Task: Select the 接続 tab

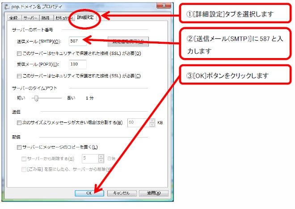Action: pyautogui.click(x=45, y=18)
